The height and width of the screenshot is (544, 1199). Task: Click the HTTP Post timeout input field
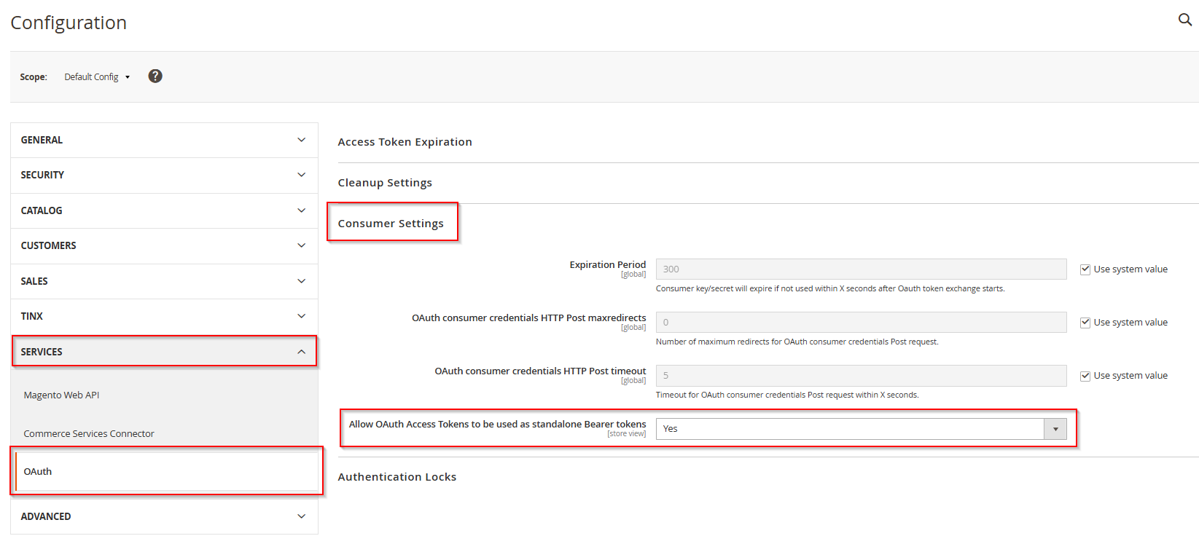tap(861, 376)
